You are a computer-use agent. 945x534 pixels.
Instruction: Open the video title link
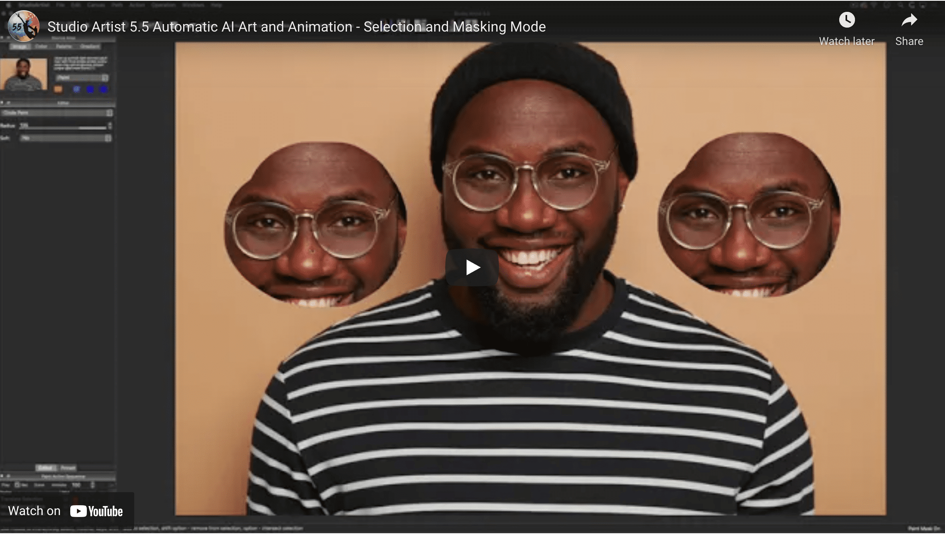point(297,26)
